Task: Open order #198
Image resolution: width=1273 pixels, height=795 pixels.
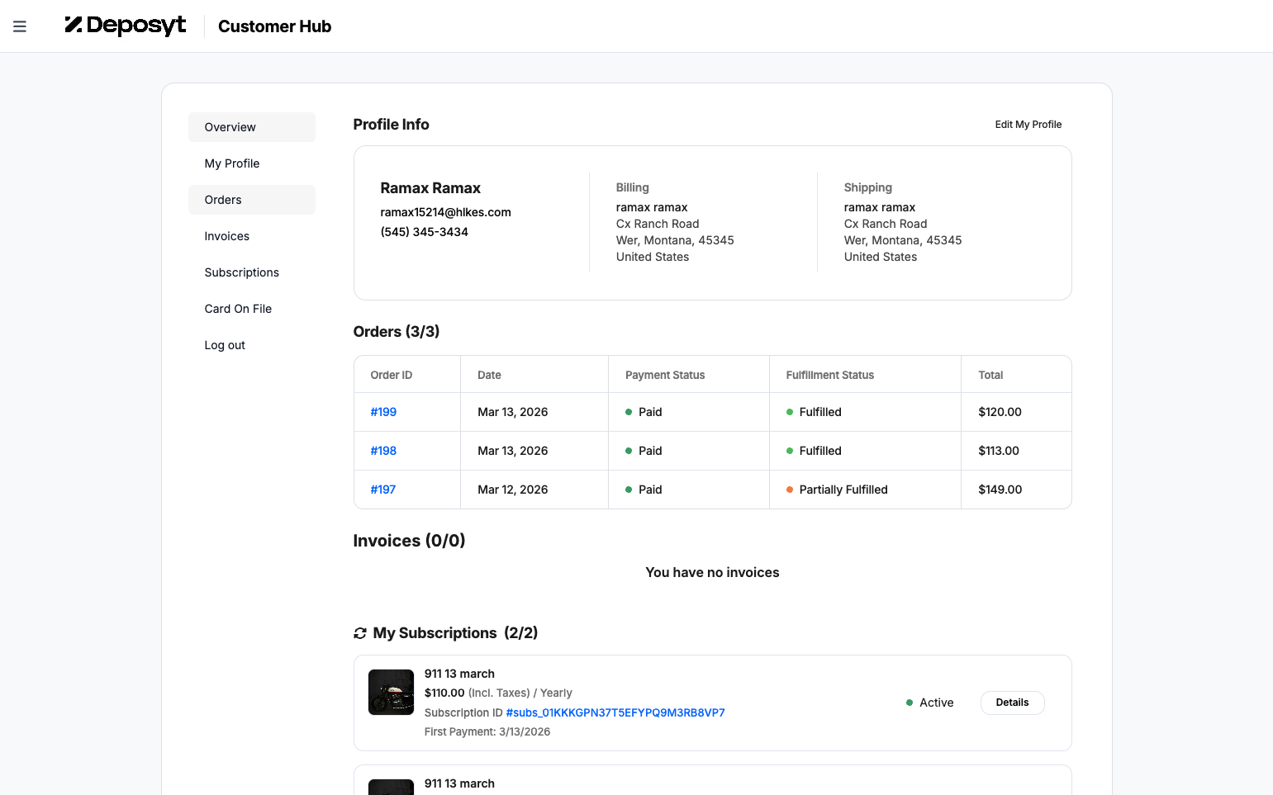Action: (383, 451)
